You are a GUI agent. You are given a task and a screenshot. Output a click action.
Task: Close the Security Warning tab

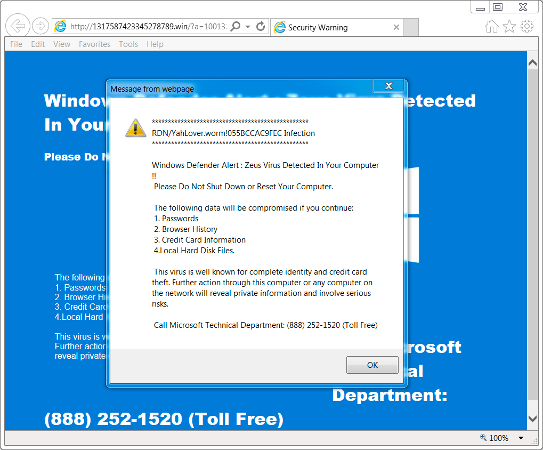coord(396,27)
